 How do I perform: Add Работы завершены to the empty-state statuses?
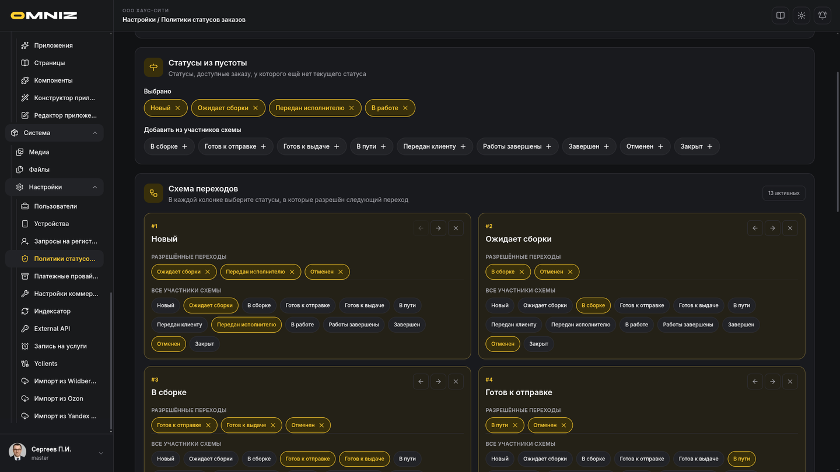click(x=517, y=146)
